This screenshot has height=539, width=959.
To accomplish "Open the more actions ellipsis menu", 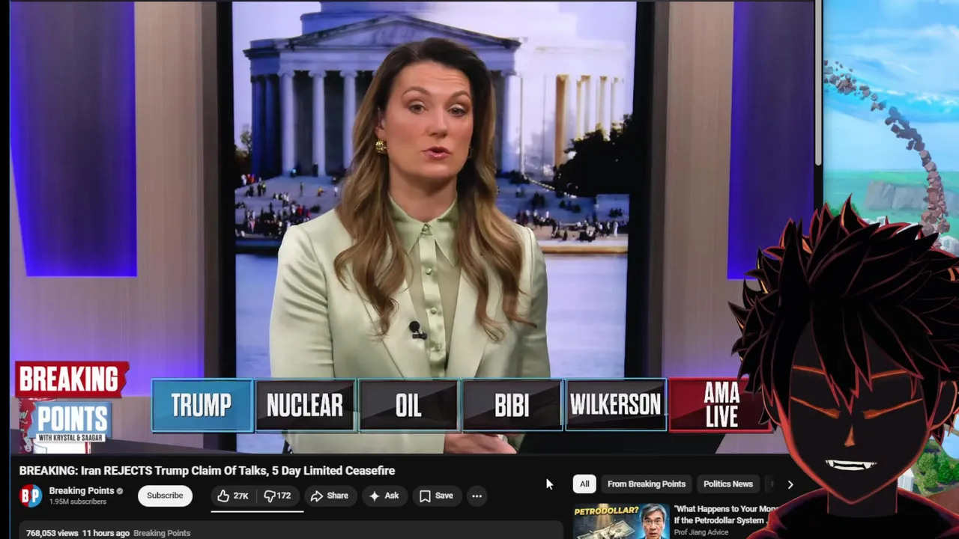I will pos(477,496).
